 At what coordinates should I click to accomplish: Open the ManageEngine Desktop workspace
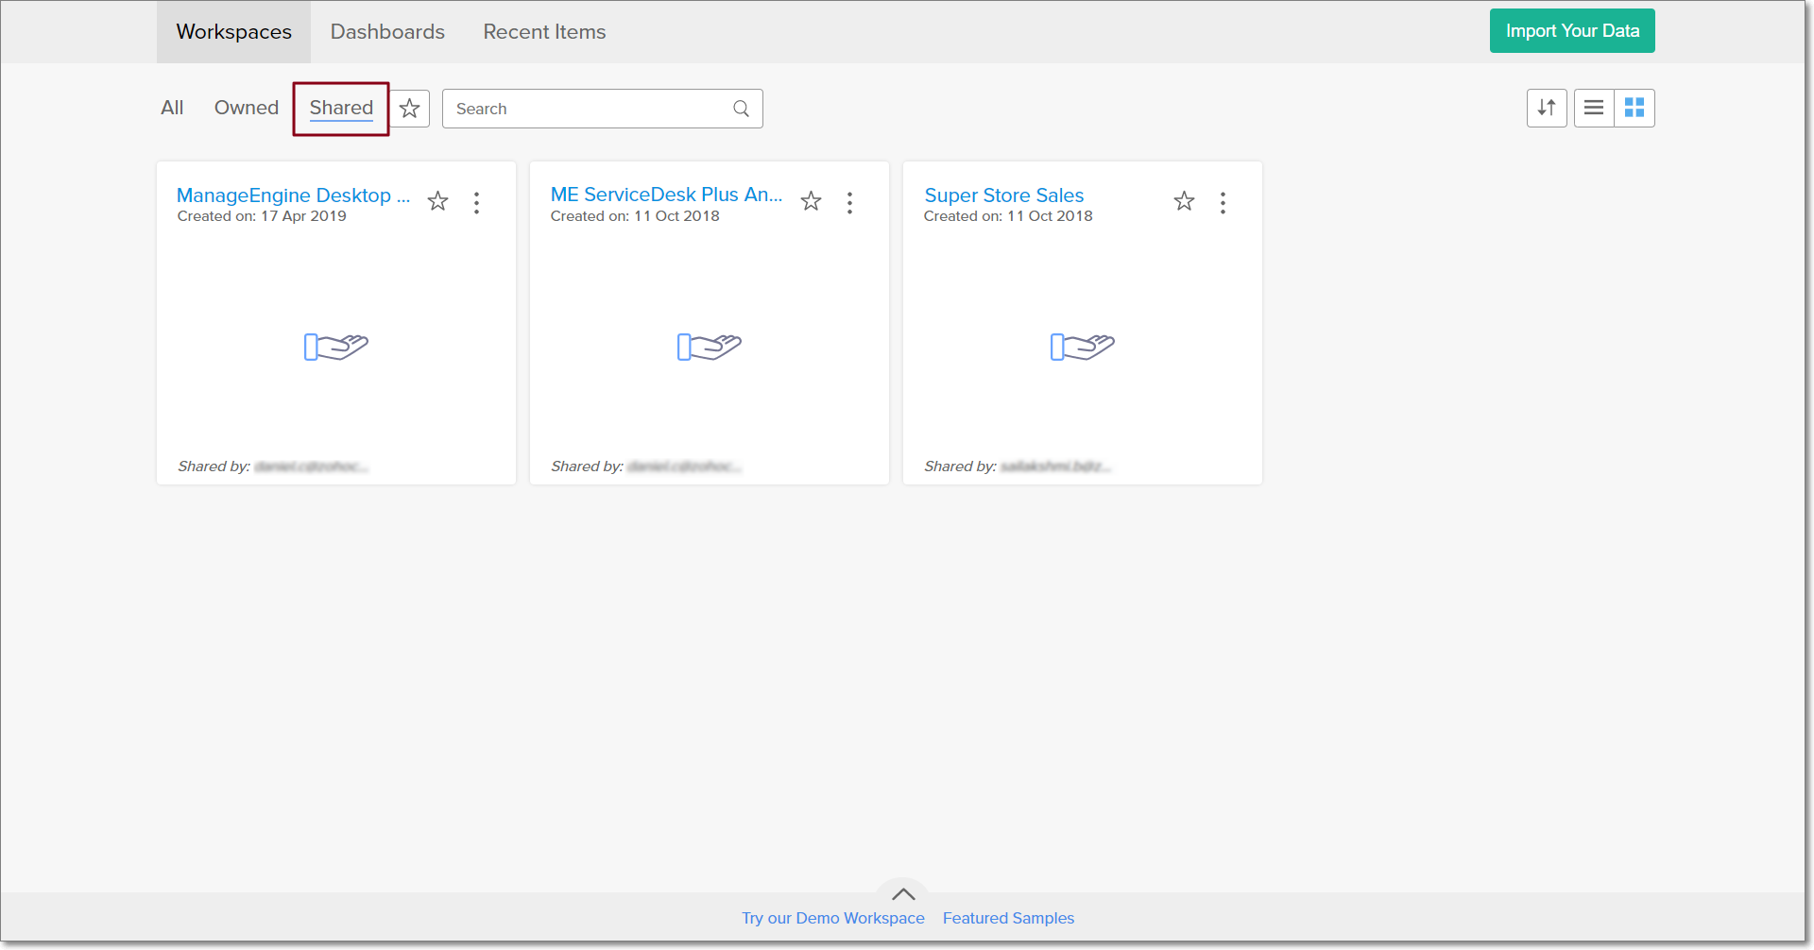tap(293, 195)
